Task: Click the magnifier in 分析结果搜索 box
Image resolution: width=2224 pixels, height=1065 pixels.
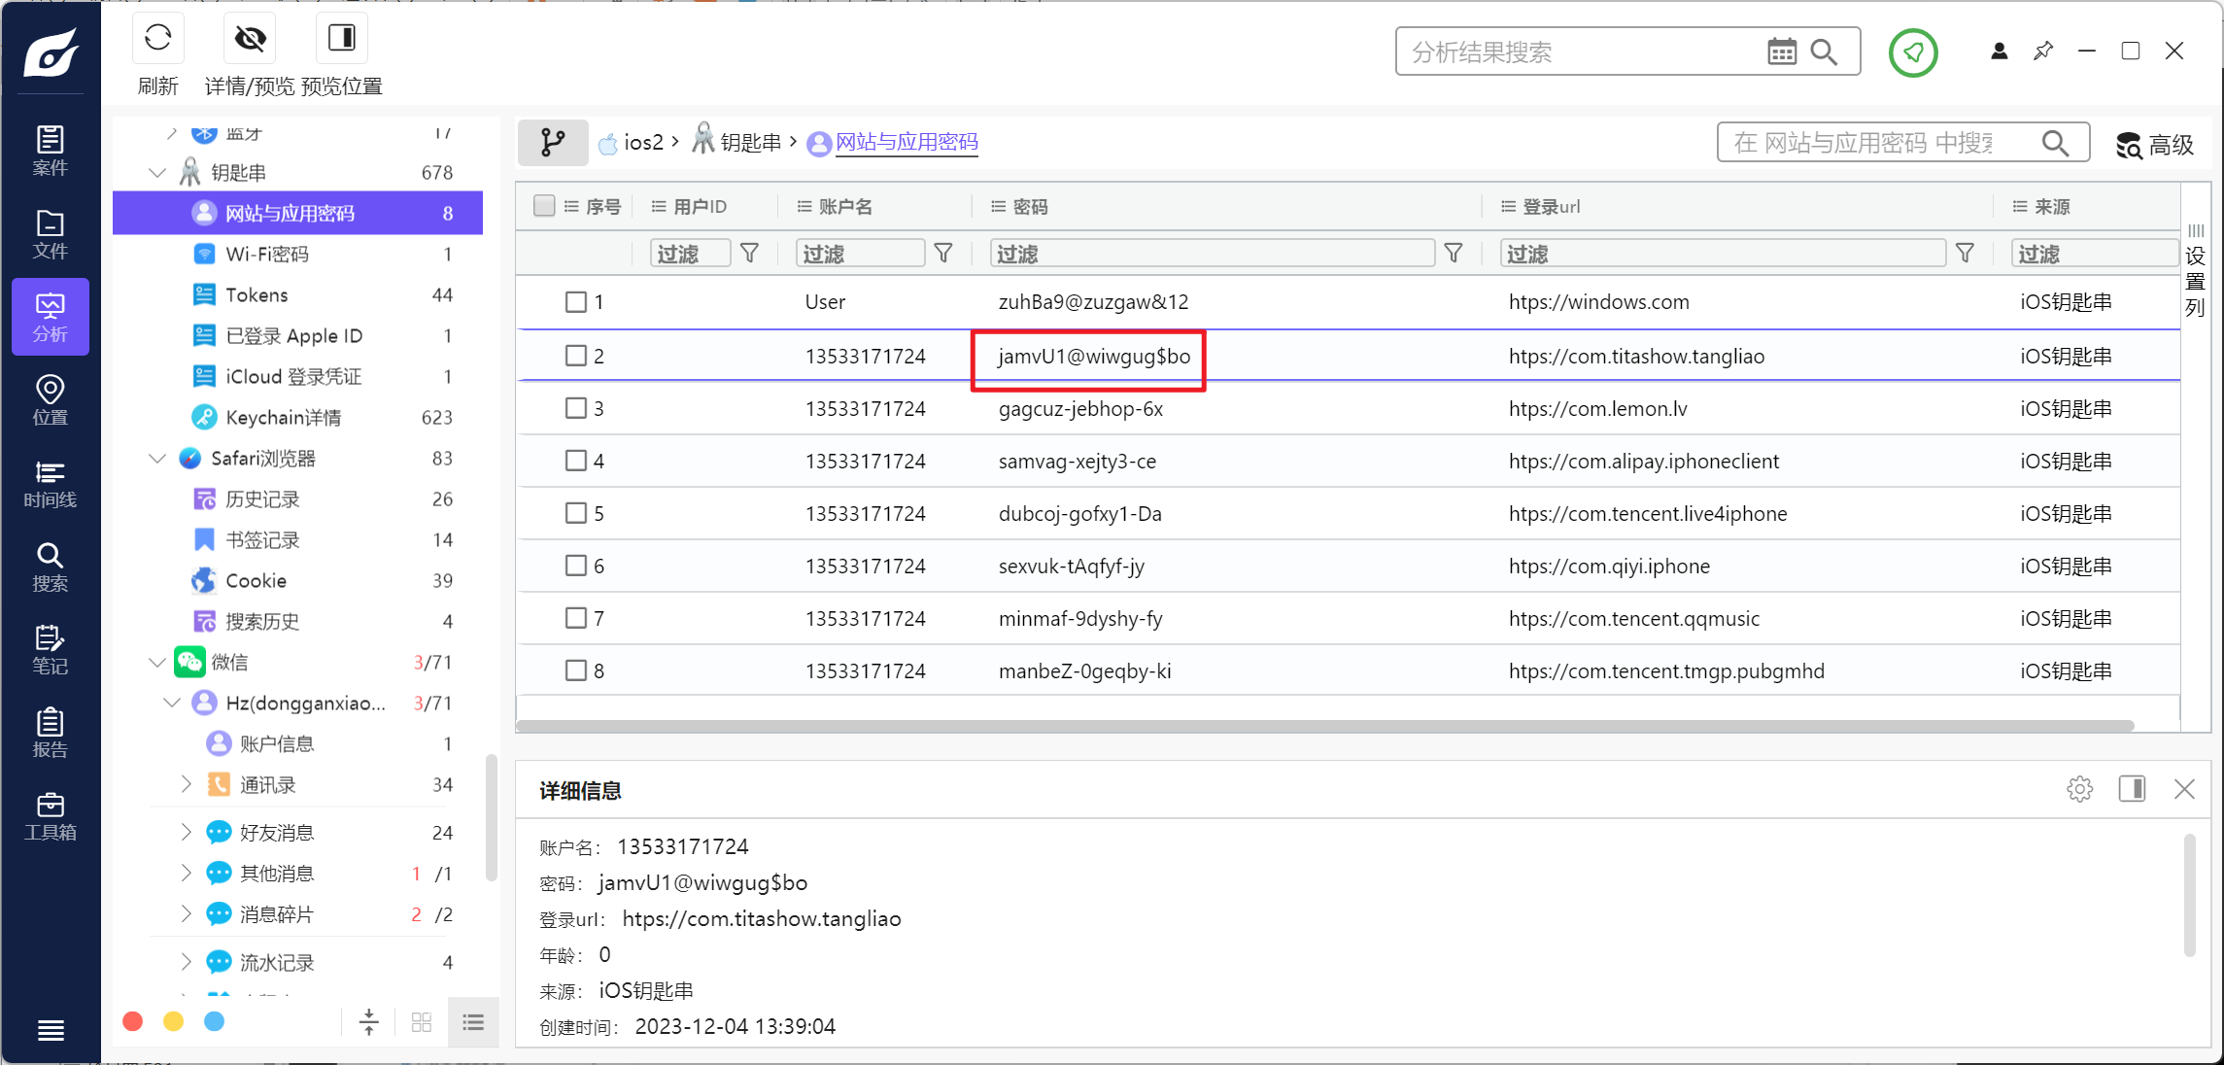Action: click(x=1825, y=52)
